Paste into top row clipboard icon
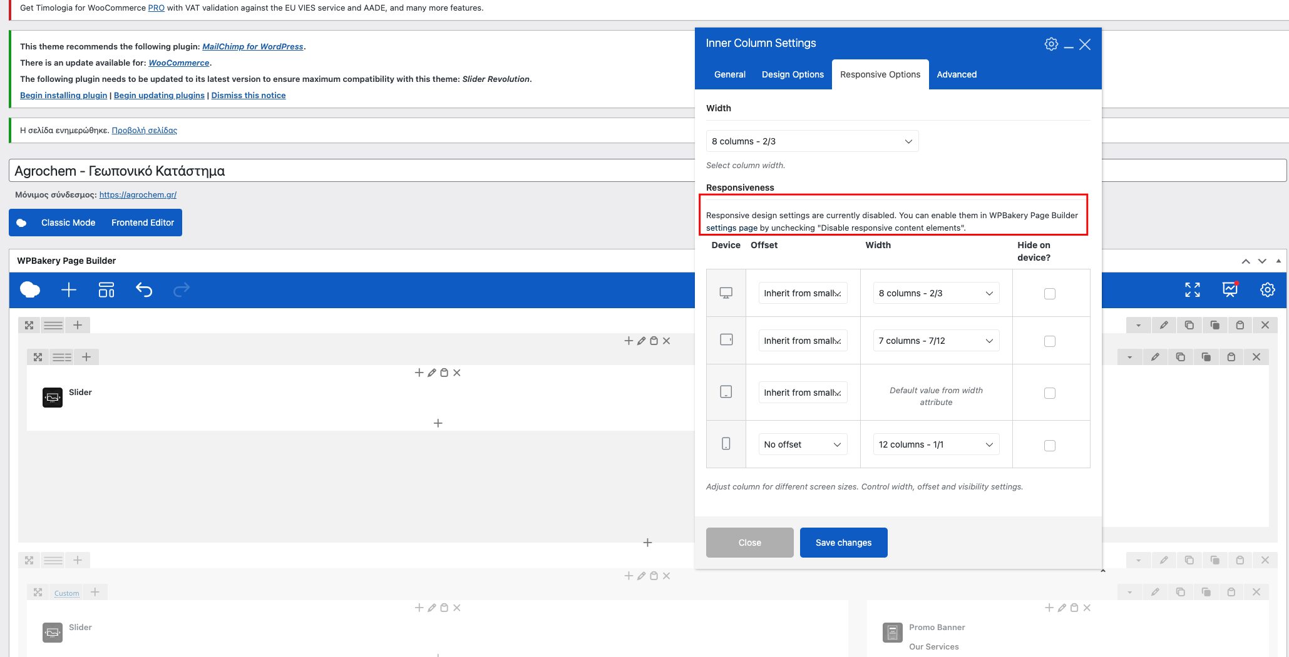 (x=1240, y=325)
